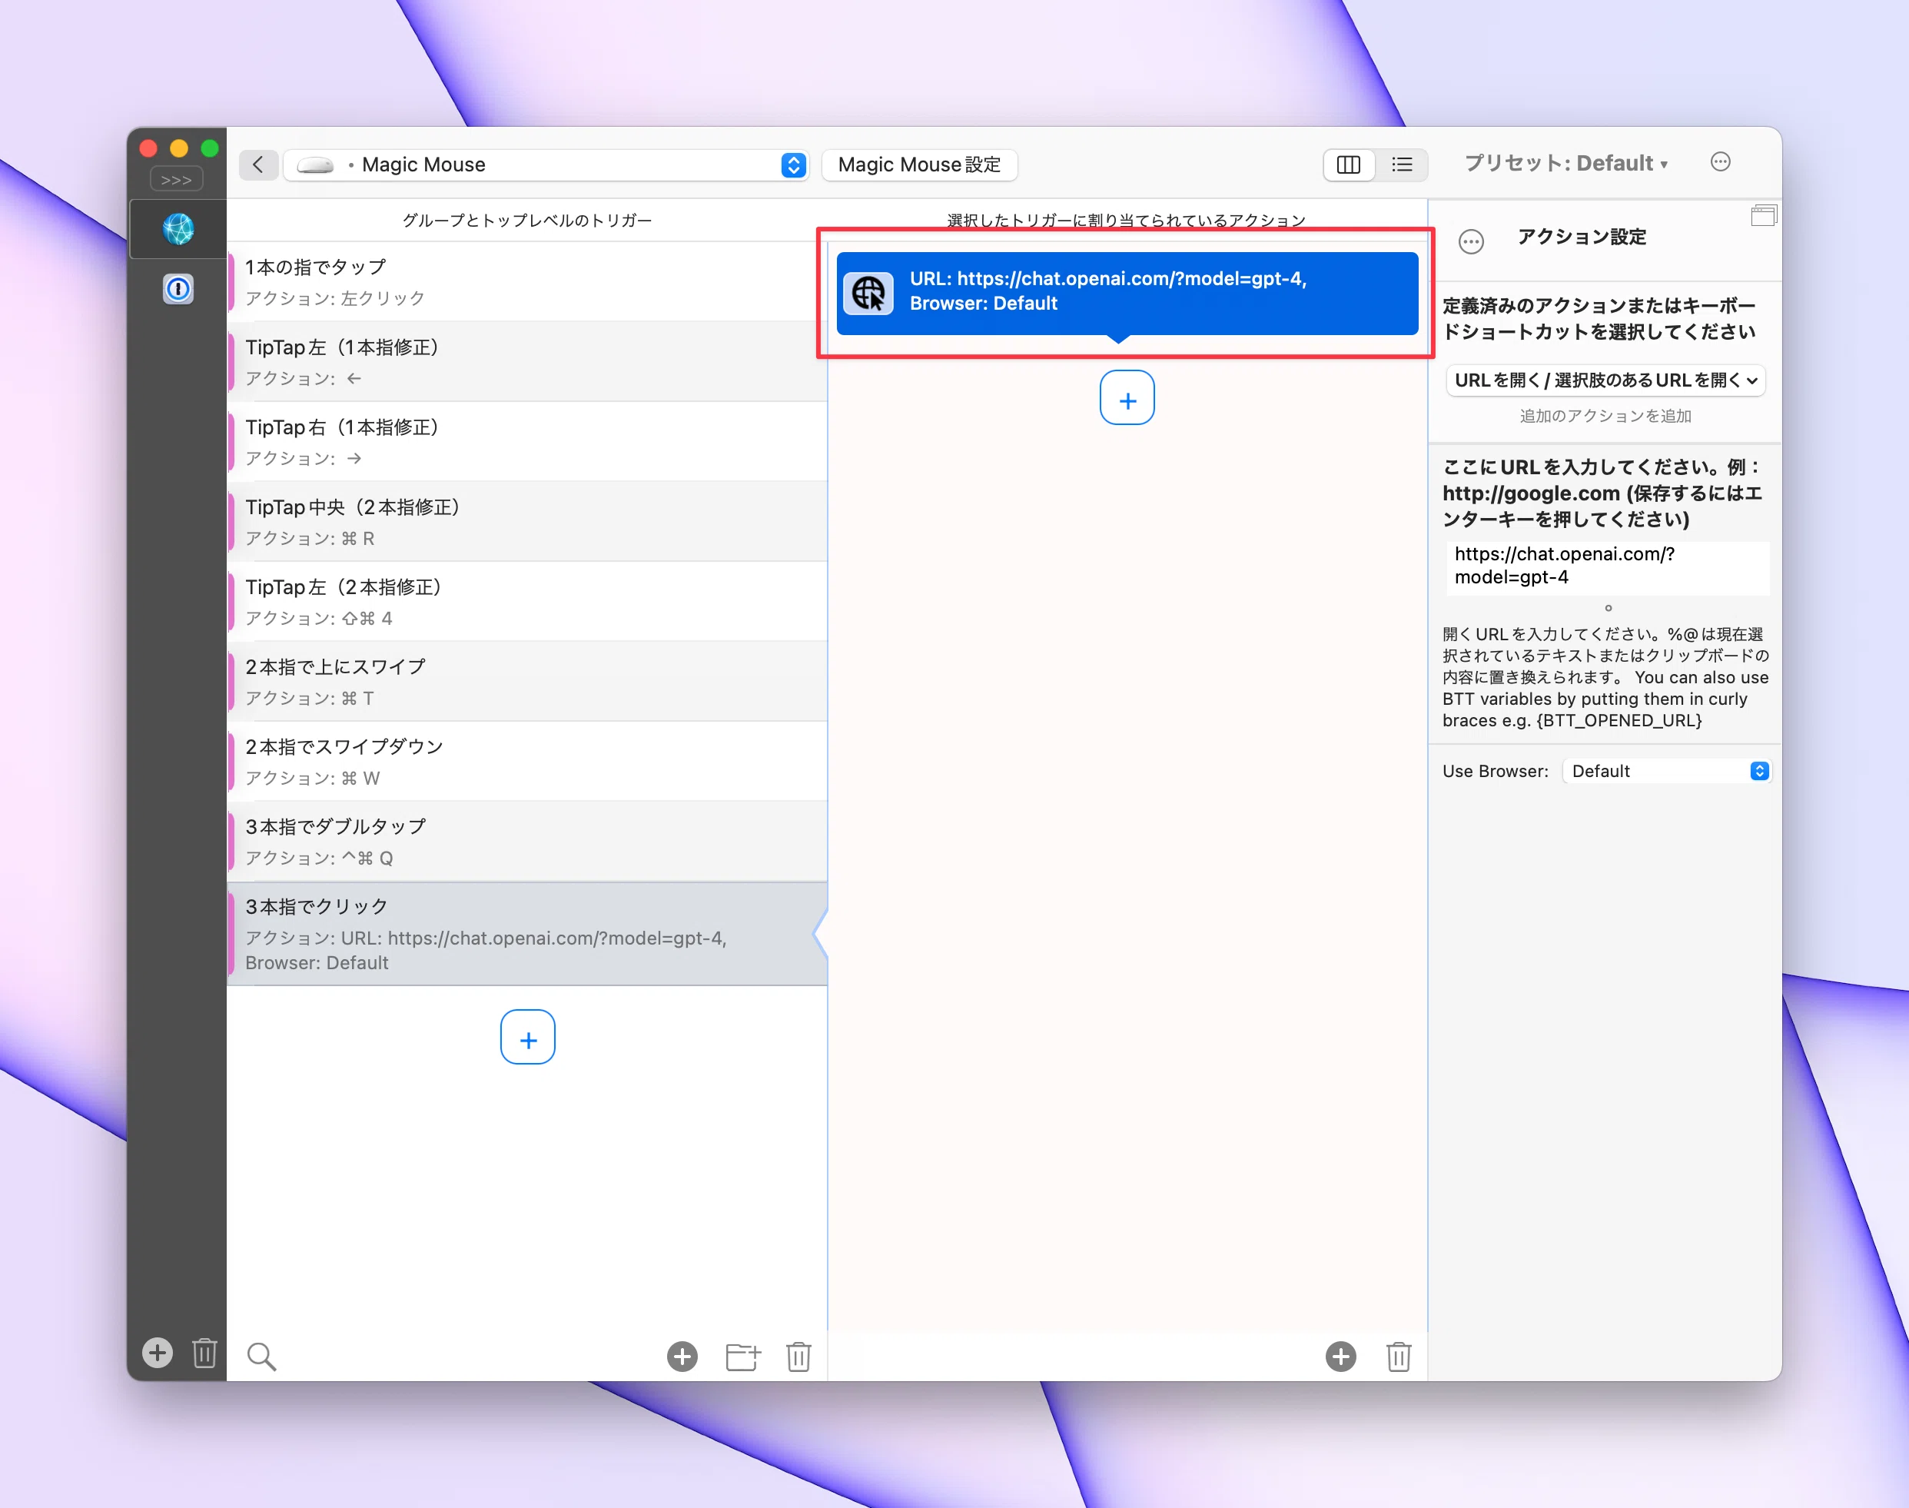Add new trigger with round plus icon

point(682,1356)
